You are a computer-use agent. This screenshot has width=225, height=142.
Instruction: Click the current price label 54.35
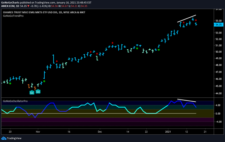pyautogui.click(x=219, y=25)
